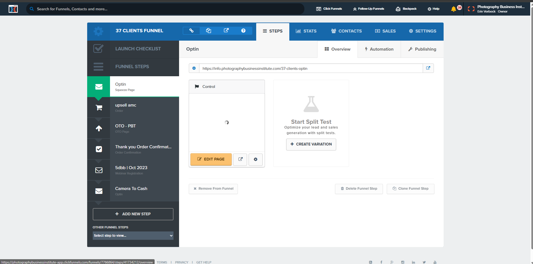Open the Automation tab

point(379,49)
